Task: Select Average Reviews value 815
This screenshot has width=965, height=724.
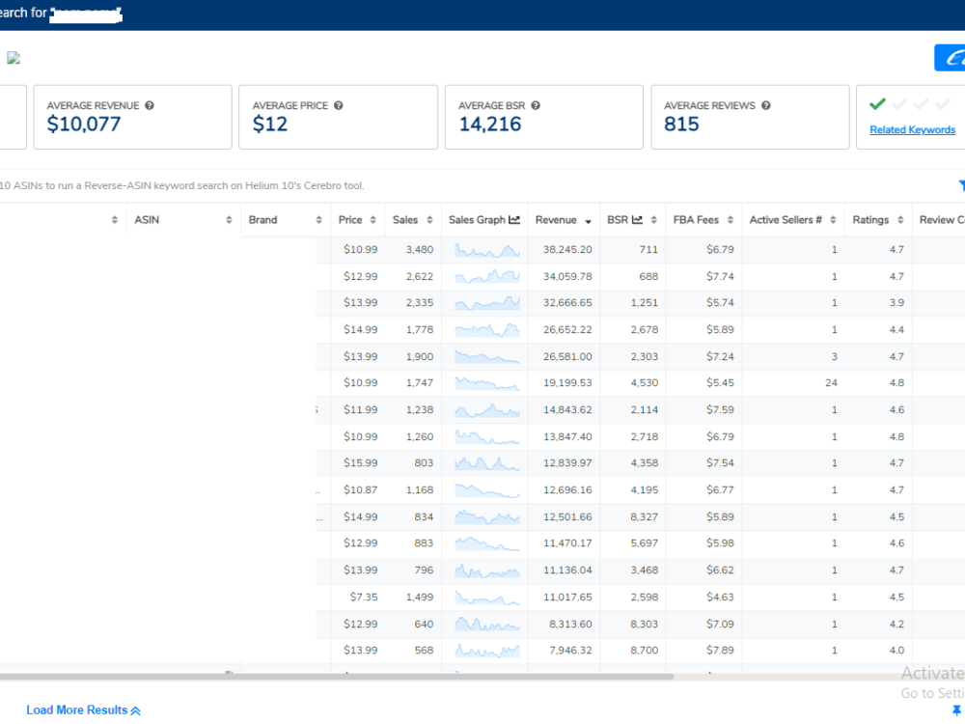Action: click(681, 125)
